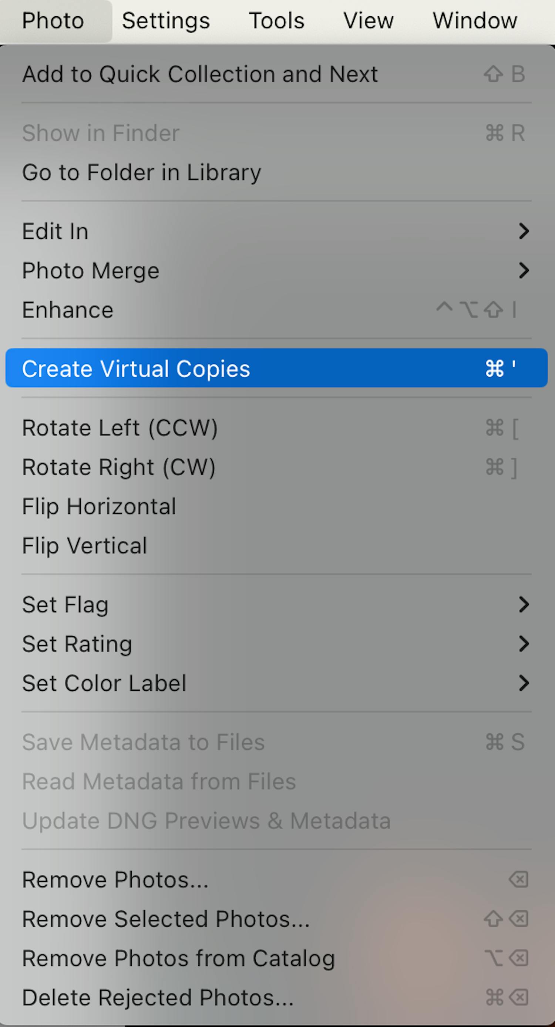This screenshot has height=1027, width=555.
Task: Click Flip Horizontal
Action: 99,506
